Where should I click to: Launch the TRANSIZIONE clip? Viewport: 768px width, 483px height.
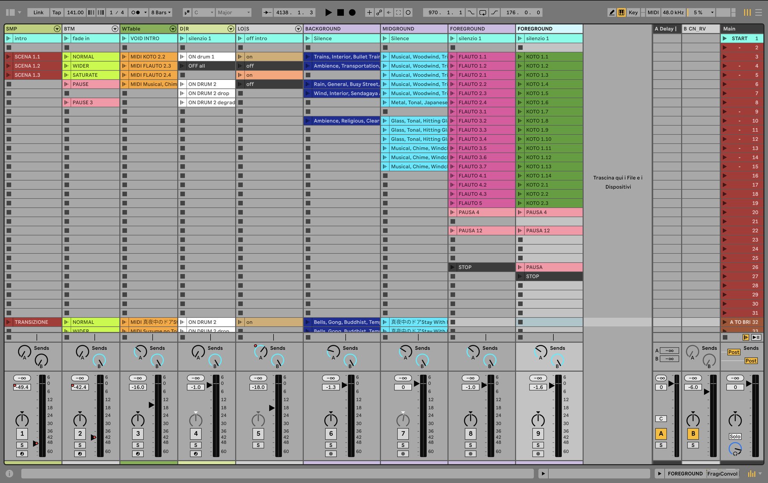pyautogui.click(x=9, y=322)
